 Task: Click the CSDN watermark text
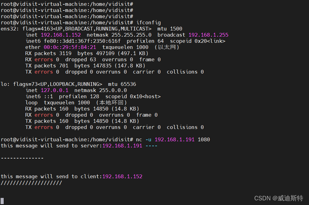[279, 198]
